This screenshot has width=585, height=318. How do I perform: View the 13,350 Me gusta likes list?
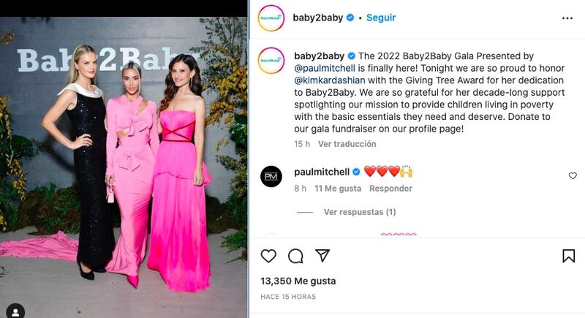[298, 281]
